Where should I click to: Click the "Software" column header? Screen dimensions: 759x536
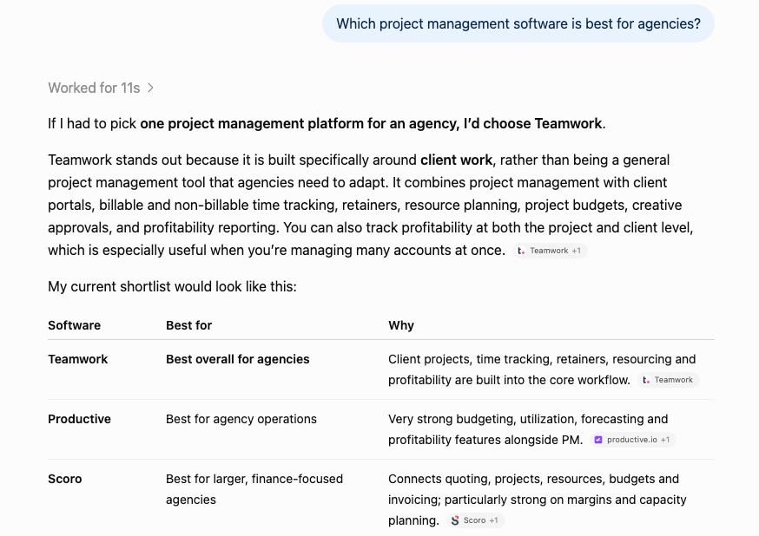click(74, 325)
